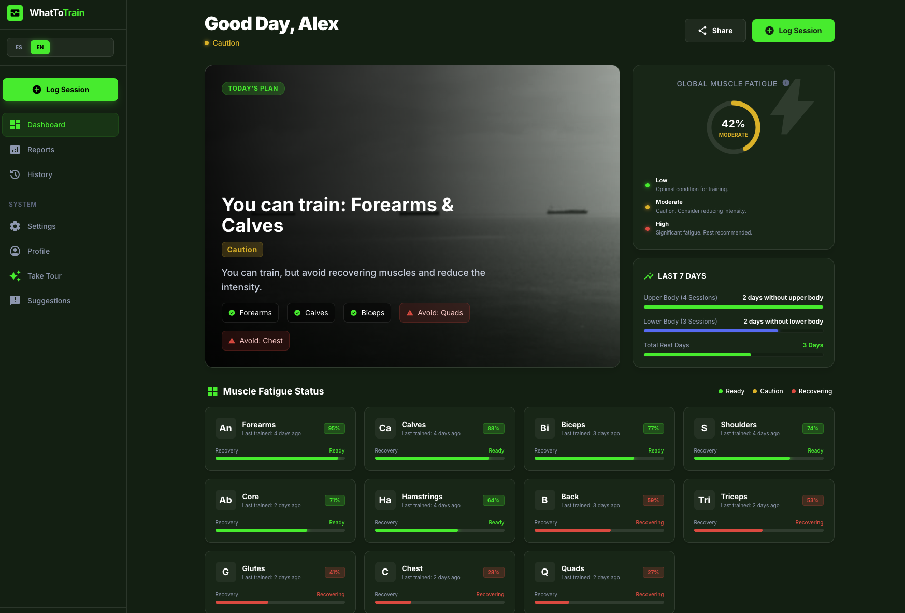
Task: Select the Biceps chip in plan
Action: point(367,313)
